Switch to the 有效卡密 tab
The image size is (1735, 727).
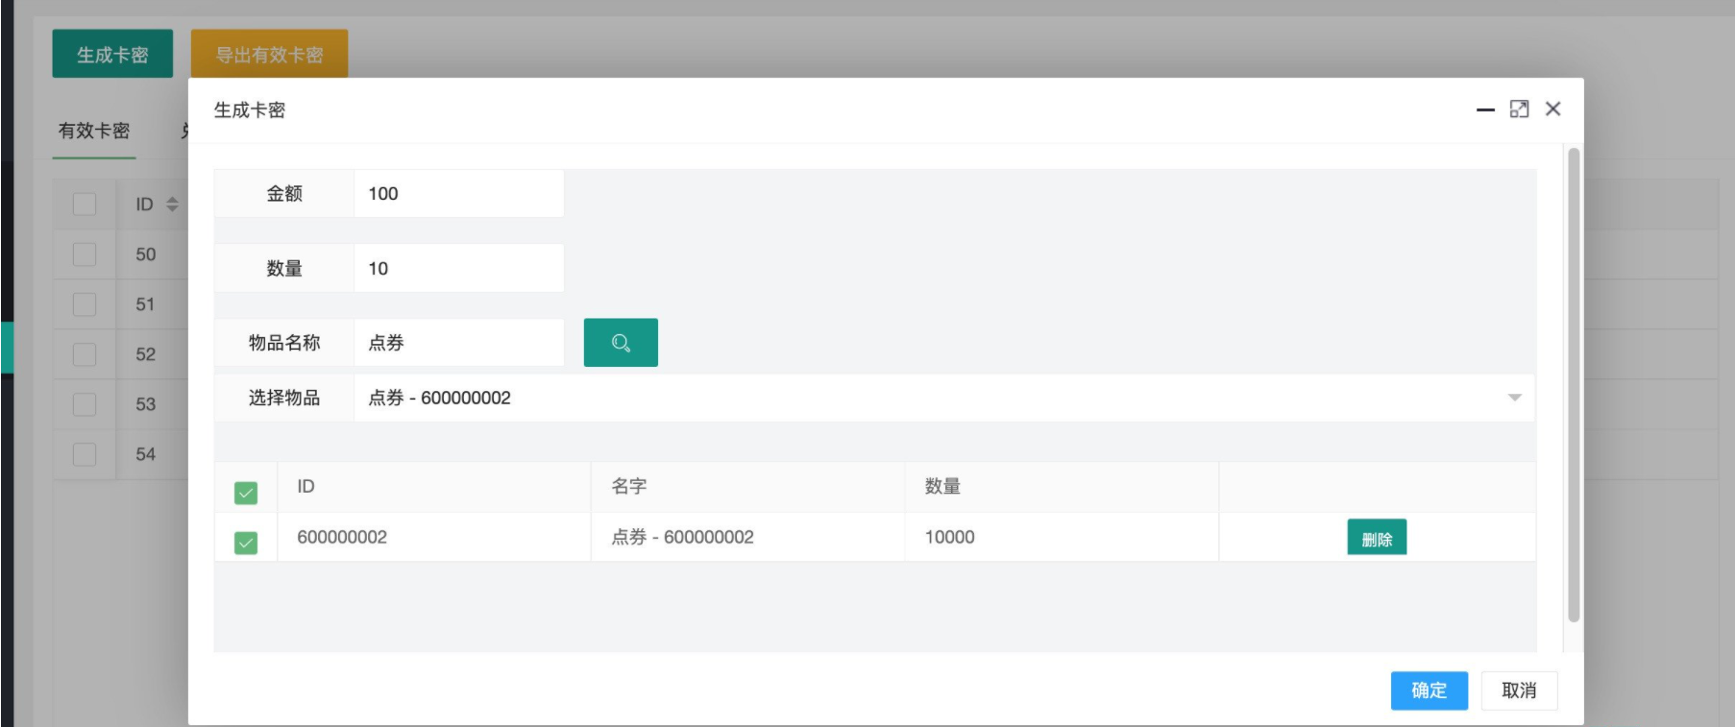pyautogui.click(x=94, y=132)
